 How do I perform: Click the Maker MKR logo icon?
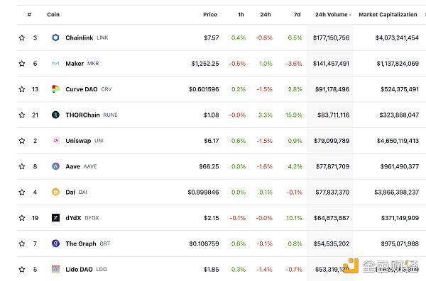55,64
